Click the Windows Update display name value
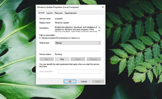The width and height of the screenshot is (162, 99). tap(62, 23)
